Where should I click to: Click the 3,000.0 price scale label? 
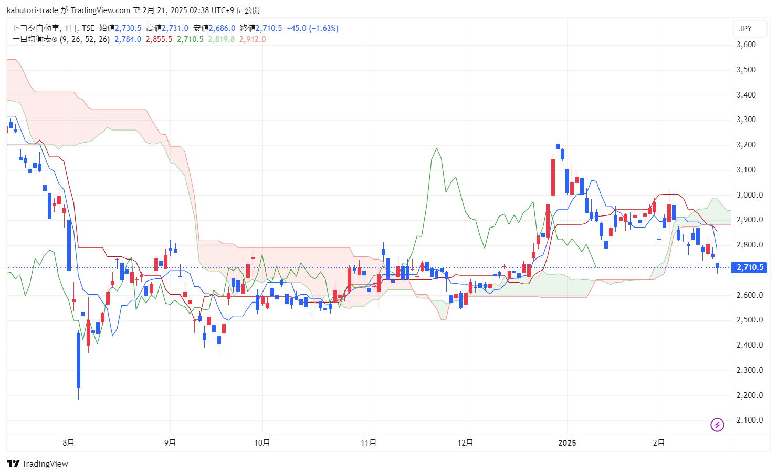750,195
